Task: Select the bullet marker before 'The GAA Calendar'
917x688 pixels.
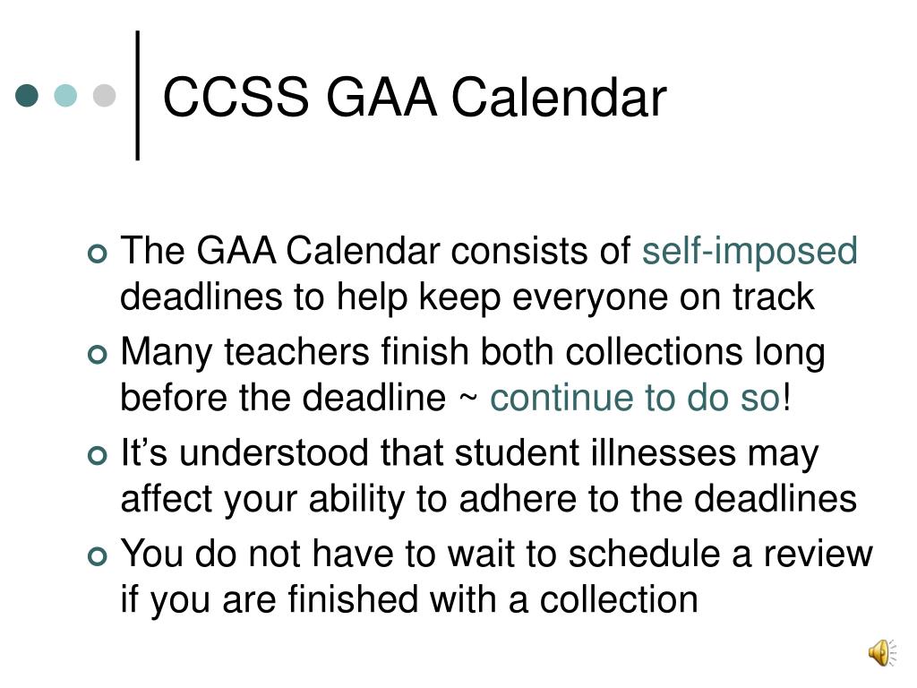Action: [x=97, y=254]
